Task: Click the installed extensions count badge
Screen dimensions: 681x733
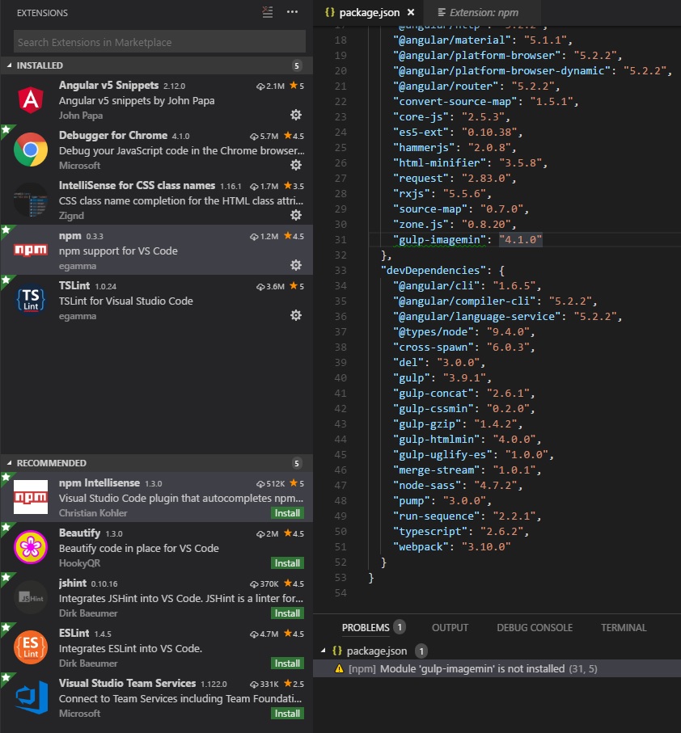Action: [x=297, y=65]
